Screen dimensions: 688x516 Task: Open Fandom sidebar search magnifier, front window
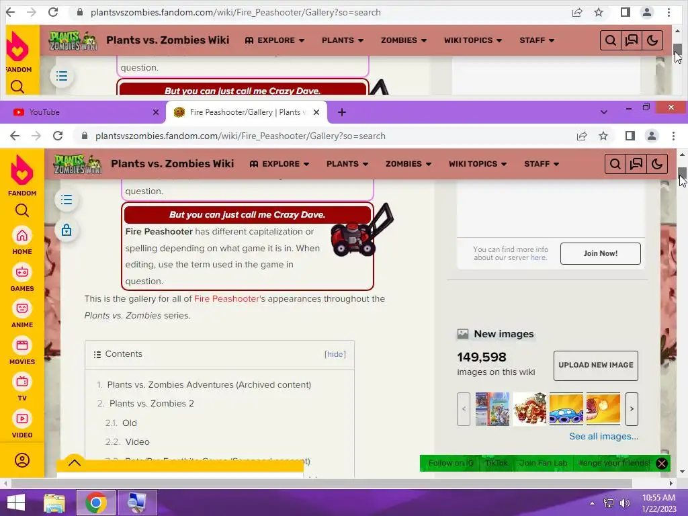coord(22,210)
